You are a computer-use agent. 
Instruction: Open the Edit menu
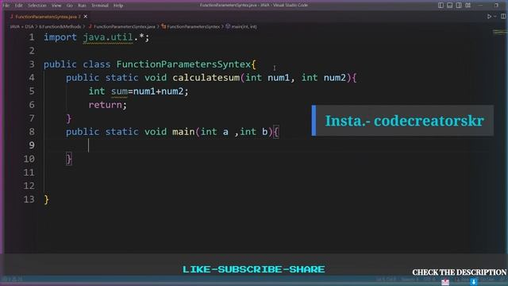pos(19,6)
